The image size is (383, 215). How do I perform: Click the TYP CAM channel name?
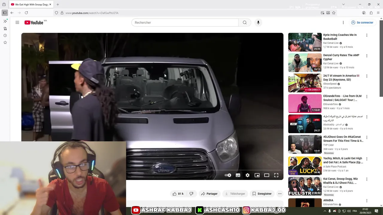coord(328,145)
